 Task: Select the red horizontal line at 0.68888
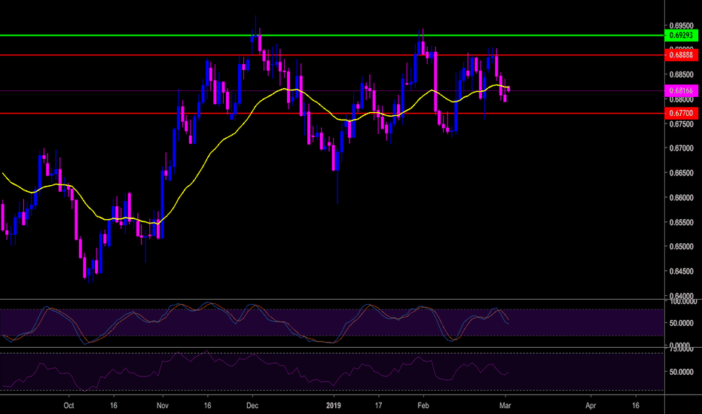pyautogui.click(x=332, y=55)
